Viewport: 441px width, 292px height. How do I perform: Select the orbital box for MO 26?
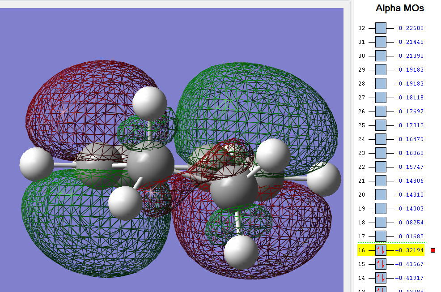381,111
